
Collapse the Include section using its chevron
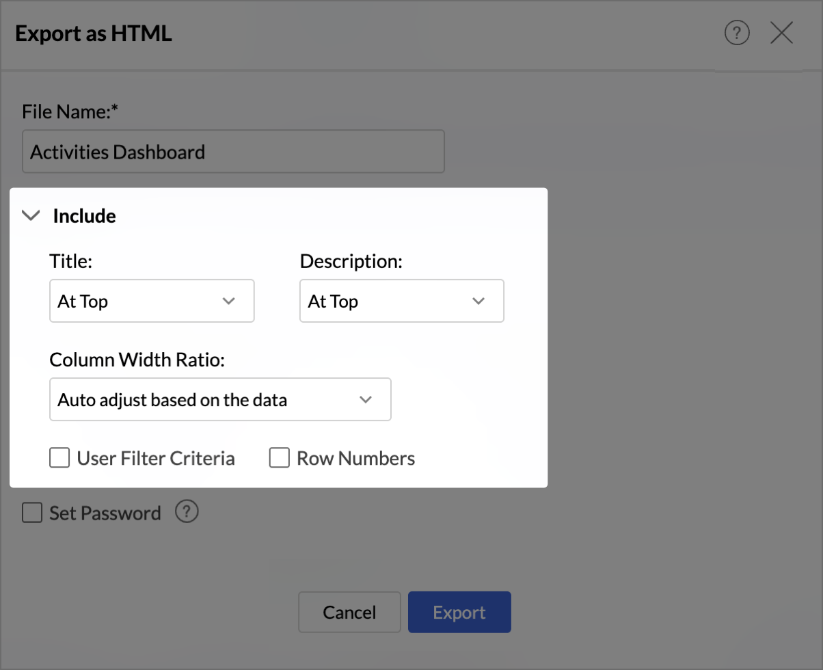tap(31, 216)
